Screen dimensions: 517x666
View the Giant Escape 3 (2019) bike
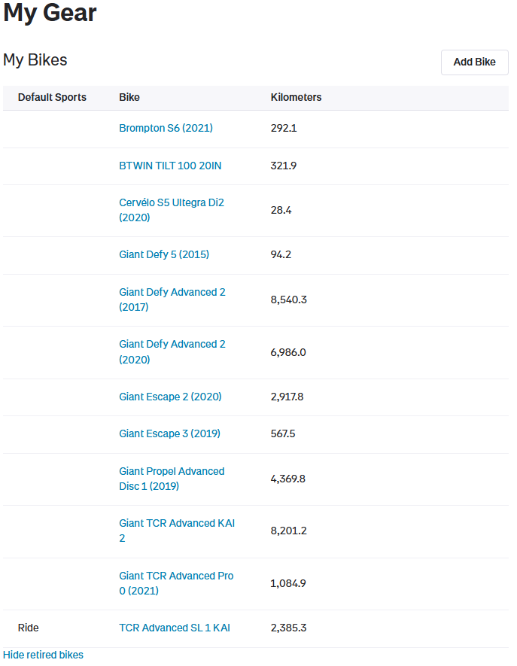pyautogui.click(x=169, y=433)
